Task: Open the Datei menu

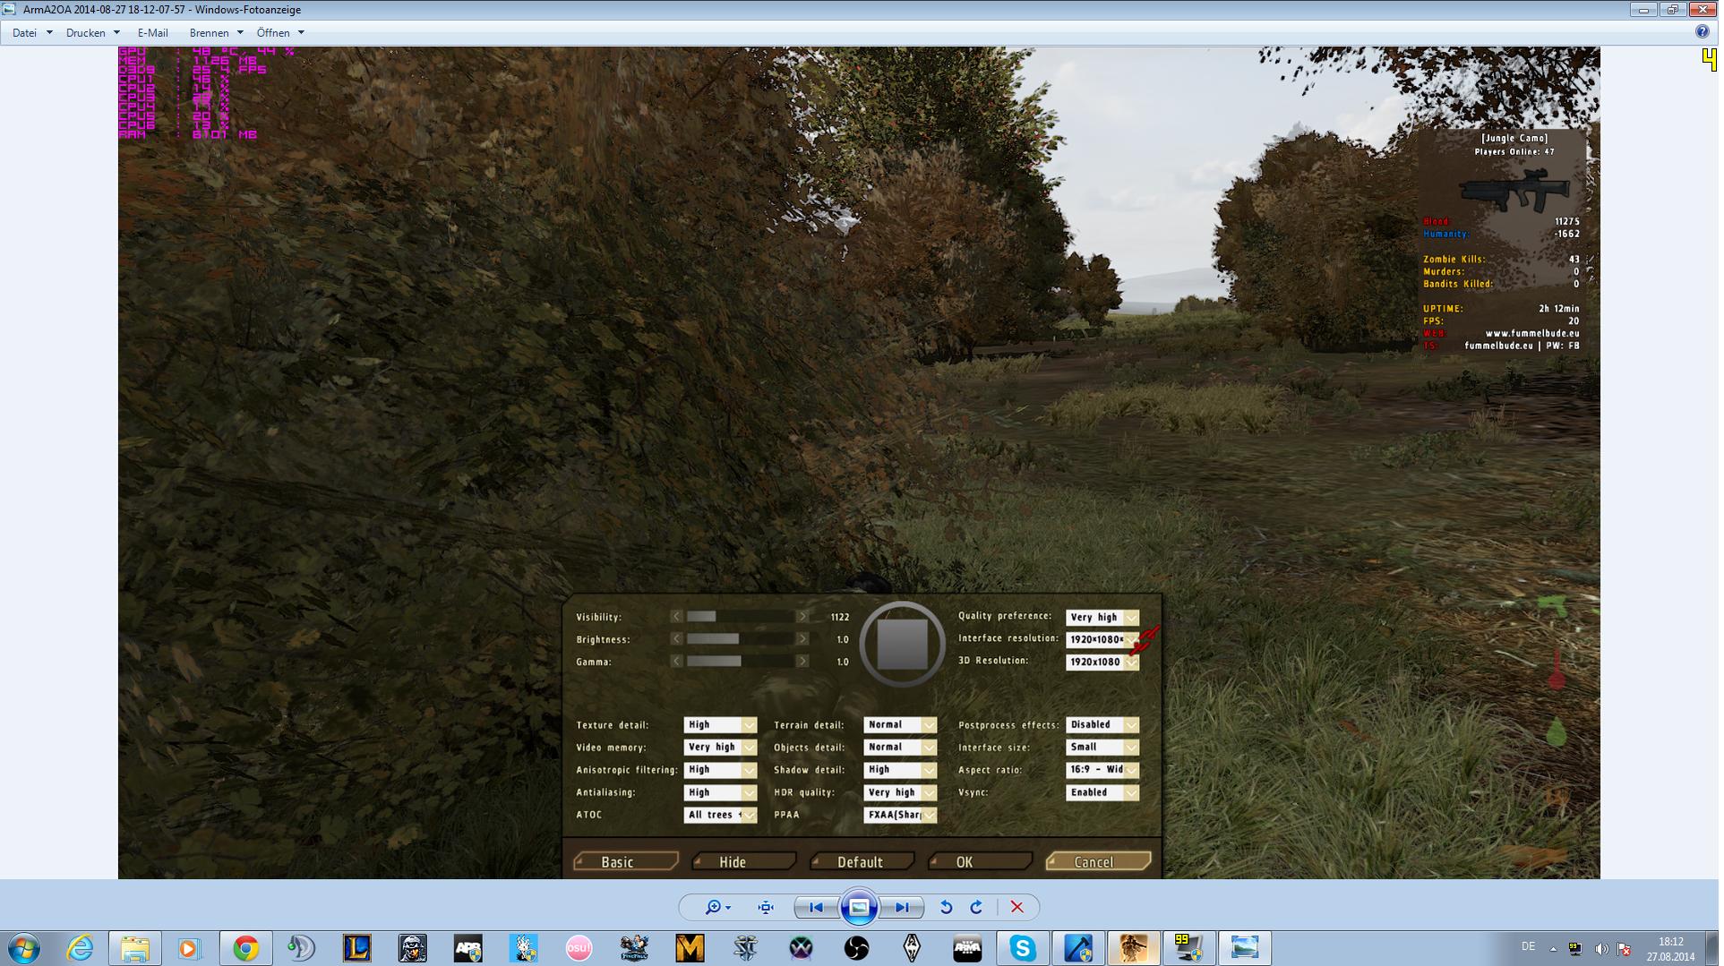Action: click(x=32, y=32)
